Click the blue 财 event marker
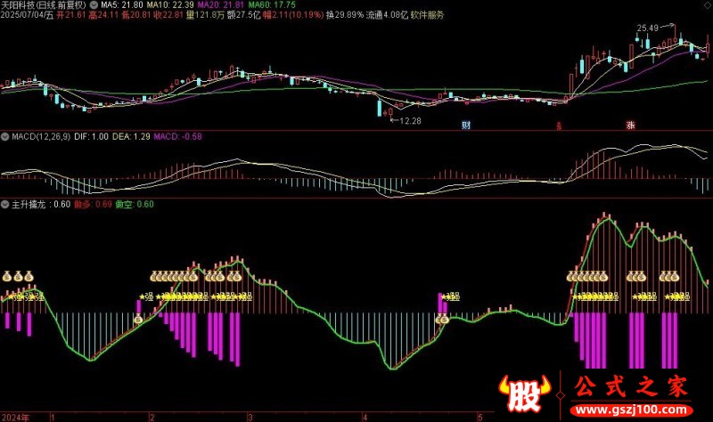The image size is (713, 422). point(464,125)
